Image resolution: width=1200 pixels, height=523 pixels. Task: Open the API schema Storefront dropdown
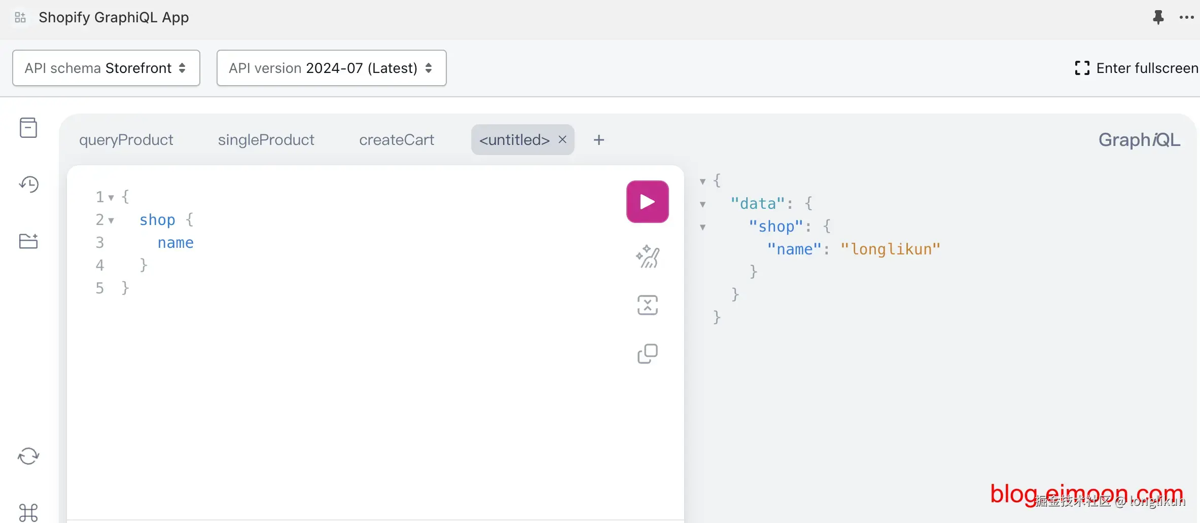coord(106,68)
